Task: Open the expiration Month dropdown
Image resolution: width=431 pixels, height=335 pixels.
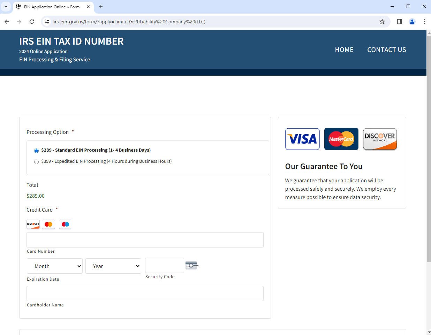Action: pos(55,266)
